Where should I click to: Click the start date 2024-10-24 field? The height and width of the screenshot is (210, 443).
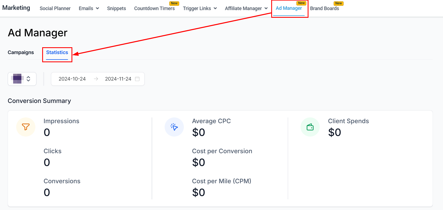pos(72,79)
